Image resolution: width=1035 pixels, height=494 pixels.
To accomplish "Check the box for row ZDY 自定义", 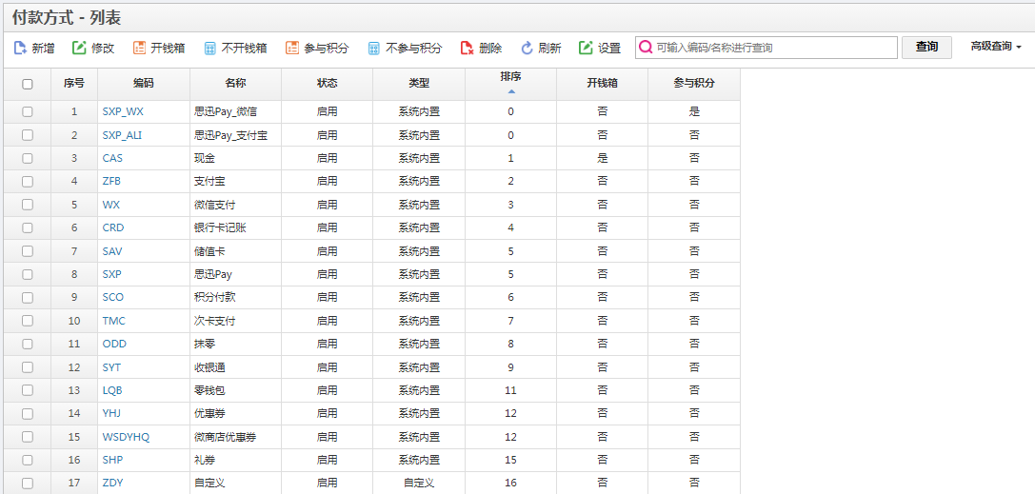I will tap(27, 483).
